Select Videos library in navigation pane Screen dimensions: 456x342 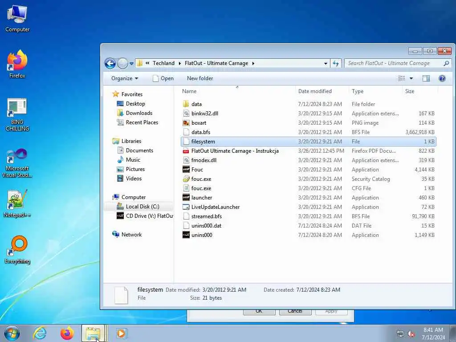point(134,178)
